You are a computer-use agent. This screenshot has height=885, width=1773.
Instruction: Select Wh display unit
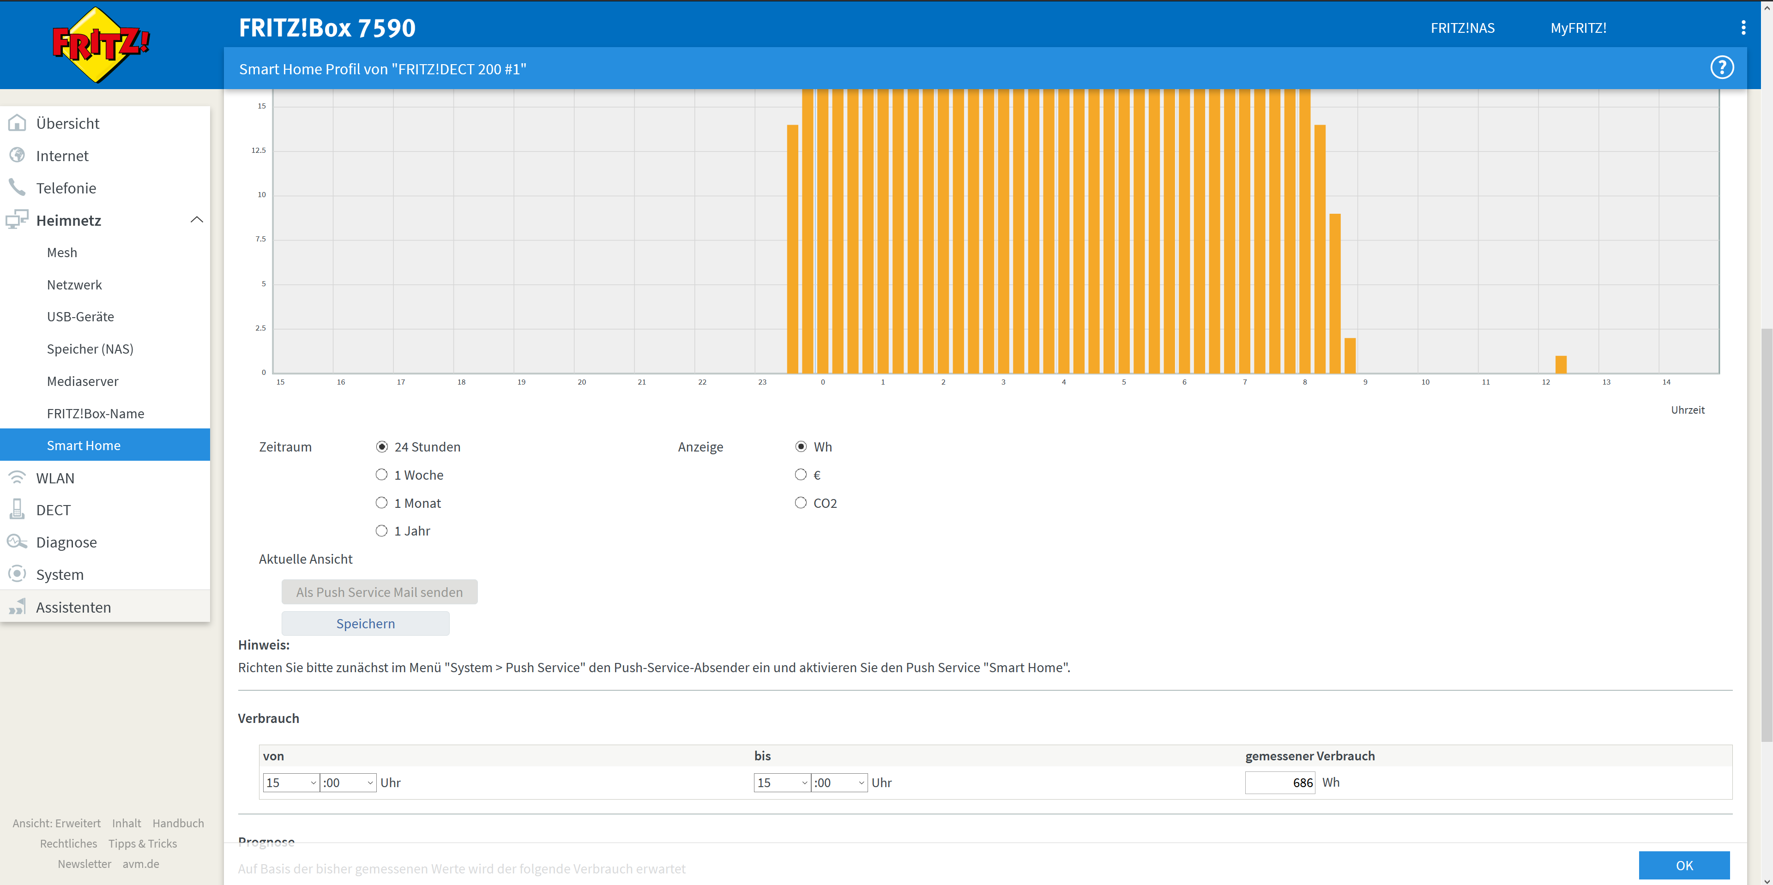tap(801, 446)
